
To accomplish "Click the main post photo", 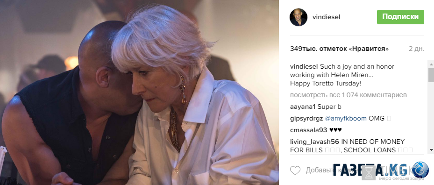I will pyautogui.click(x=139, y=92).
